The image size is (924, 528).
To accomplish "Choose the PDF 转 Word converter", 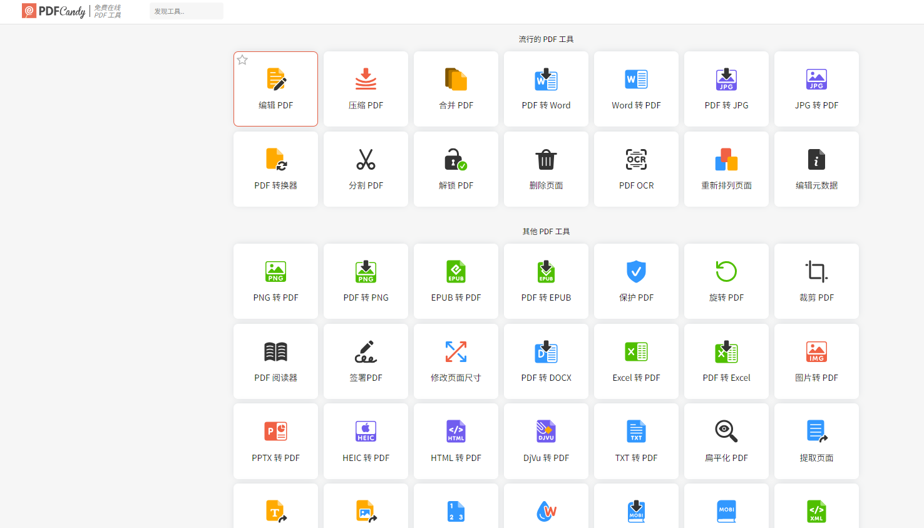I will pos(546,89).
